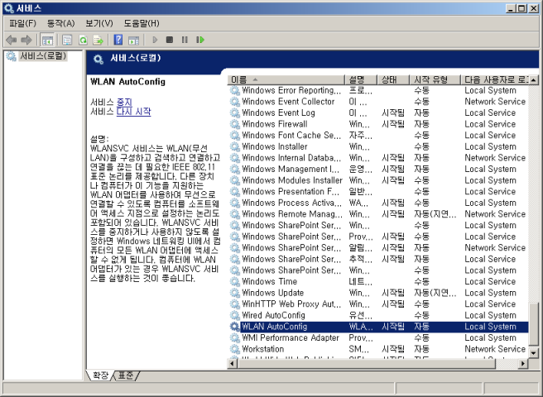Image resolution: width=543 pixels, height=397 pixels.
Task: Click the horizontal scrollbar left arrow
Action: tap(233, 363)
